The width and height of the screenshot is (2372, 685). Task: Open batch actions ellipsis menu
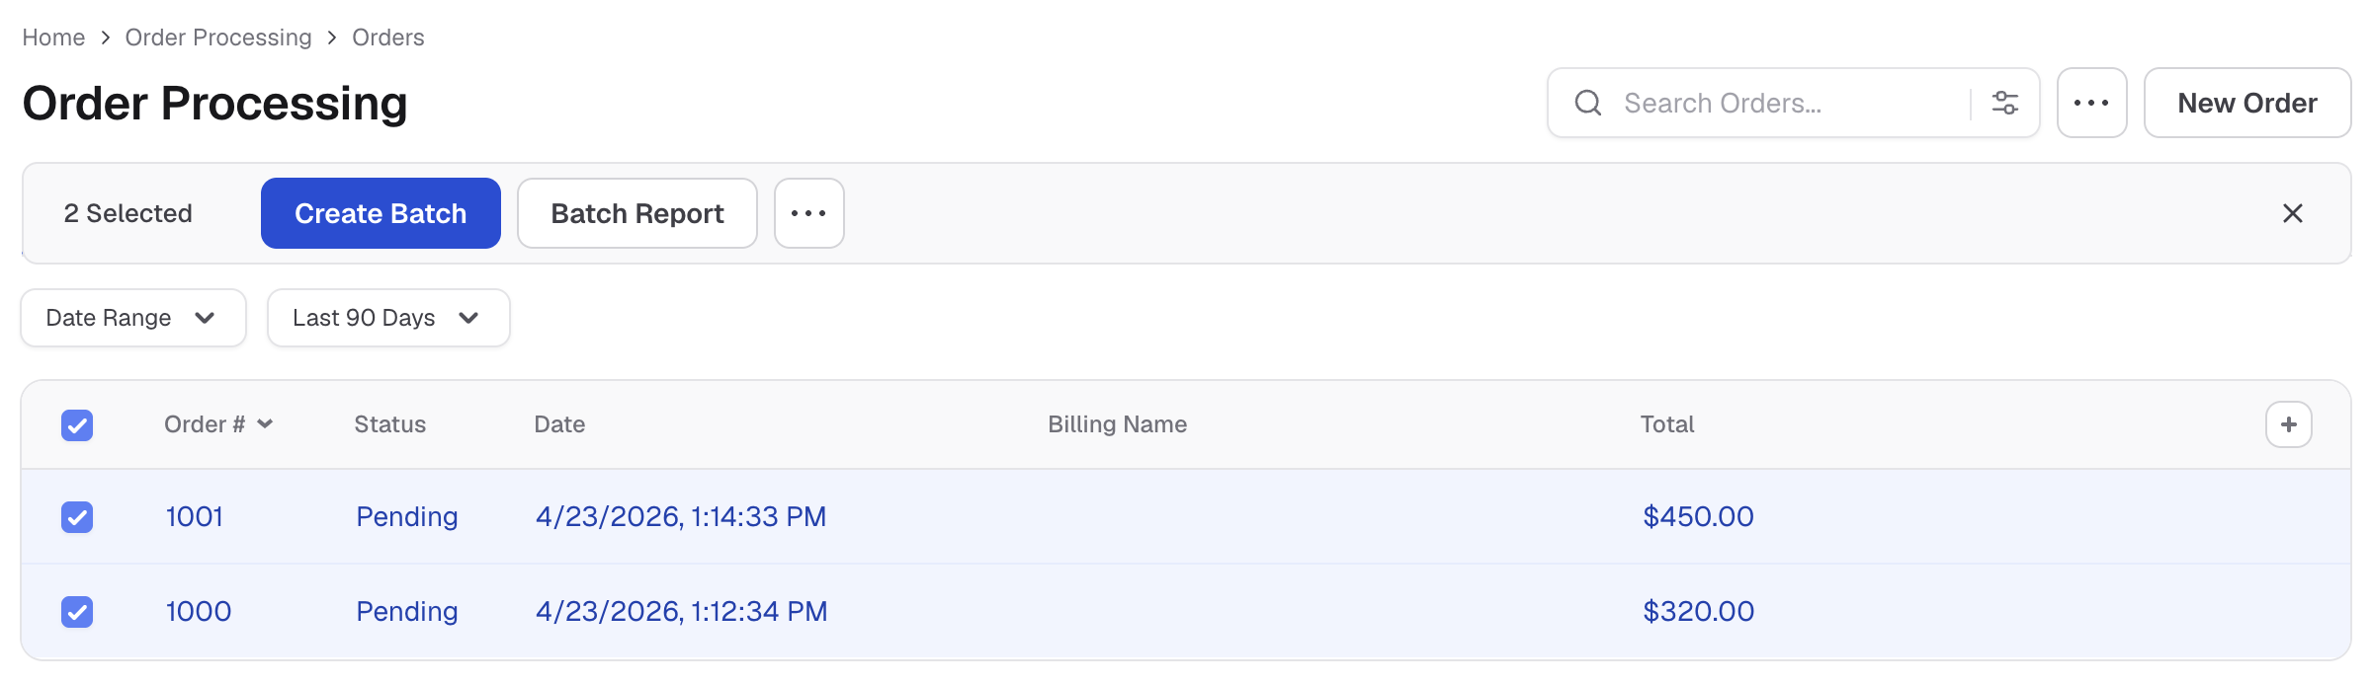click(x=808, y=213)
